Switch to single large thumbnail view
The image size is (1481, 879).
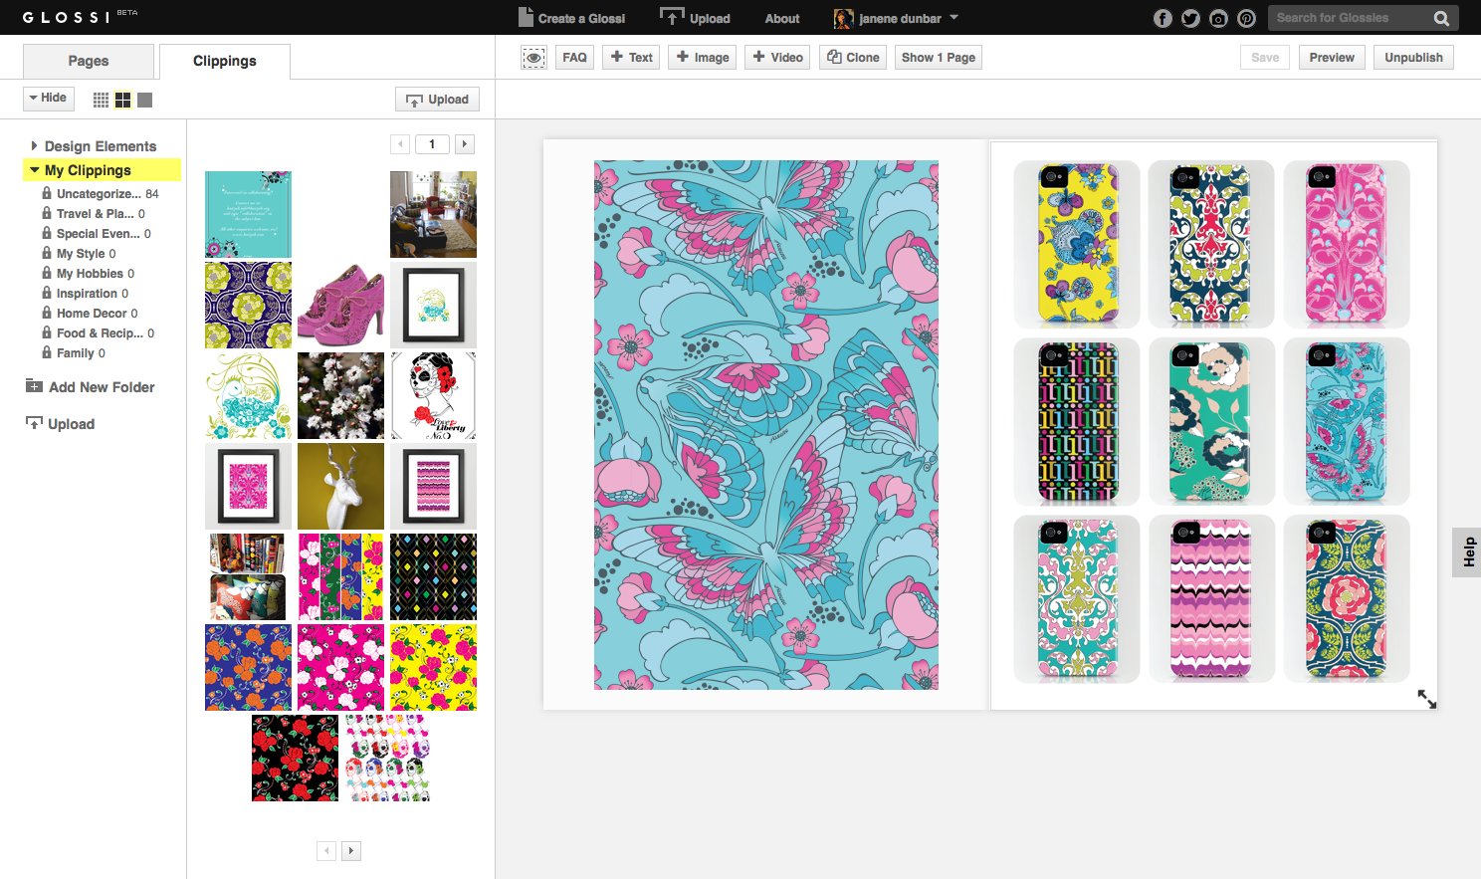pos(145,100)
